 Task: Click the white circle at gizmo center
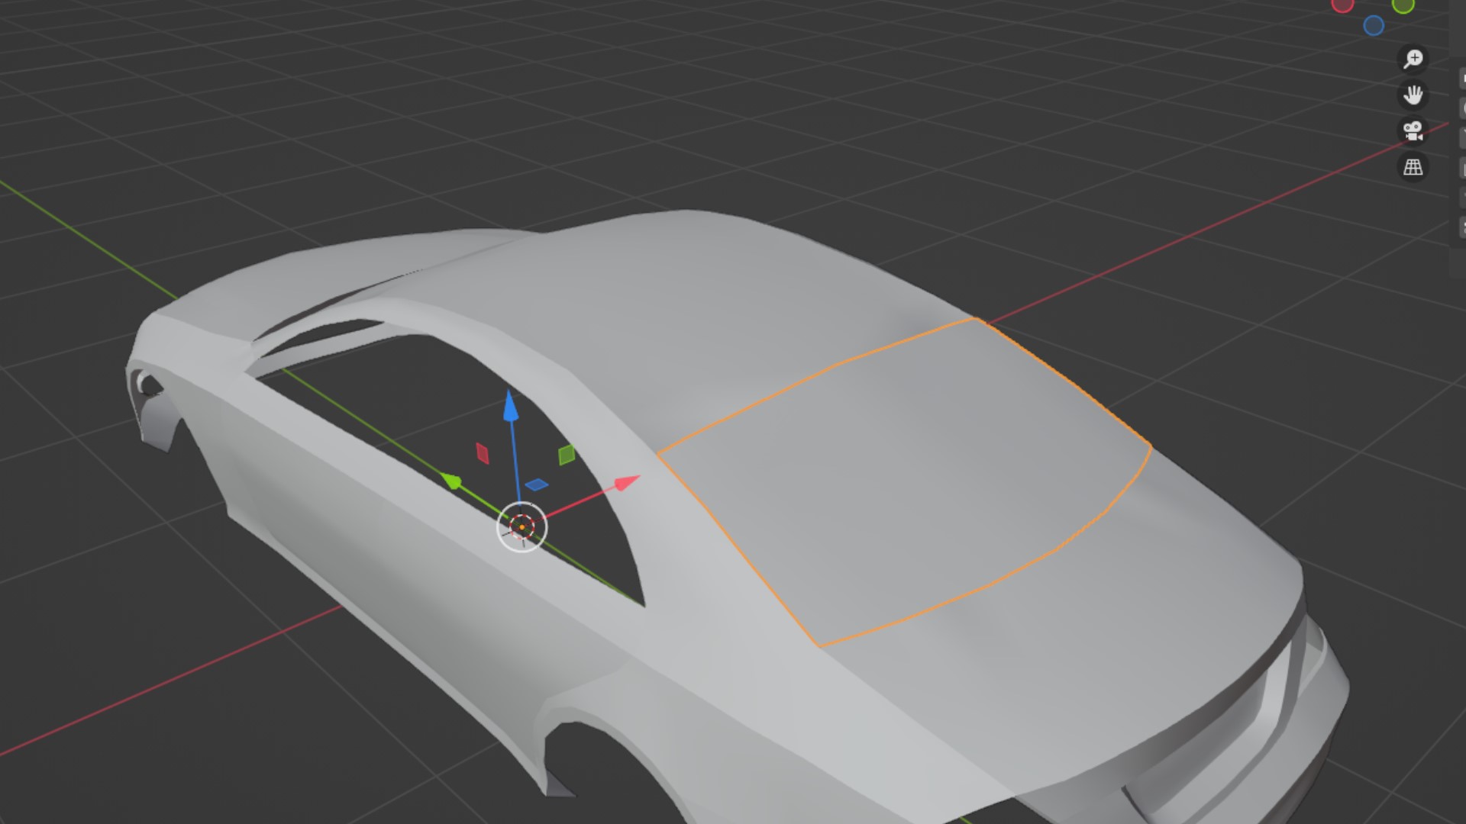pyautogui.click(x=522, y=527)
